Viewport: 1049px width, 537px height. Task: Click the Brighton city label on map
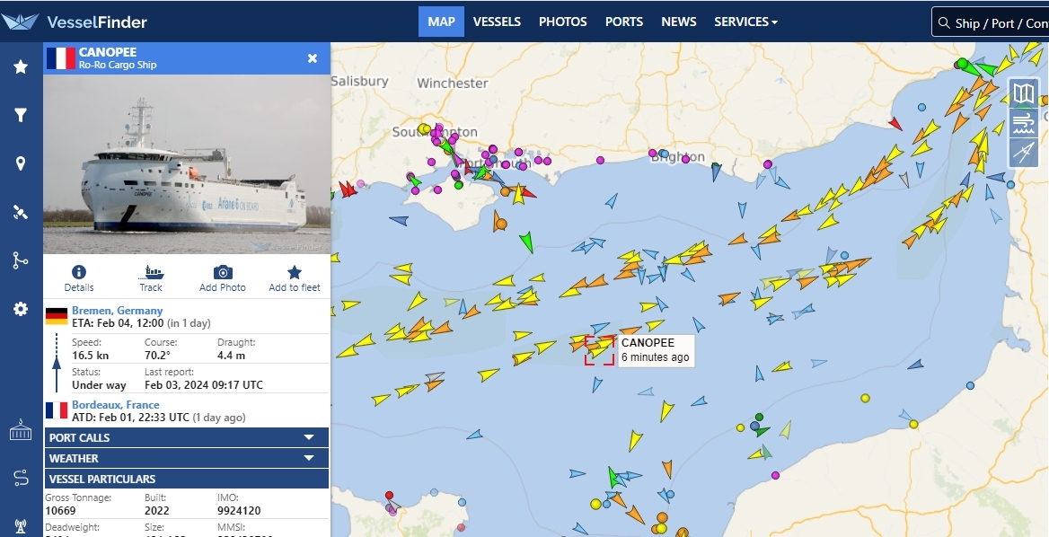pos(678,157)
